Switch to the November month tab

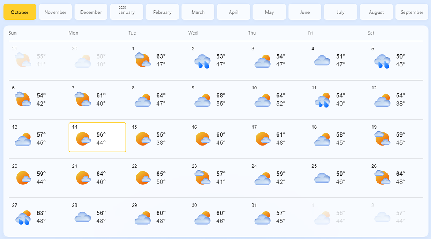click(55, 12)
